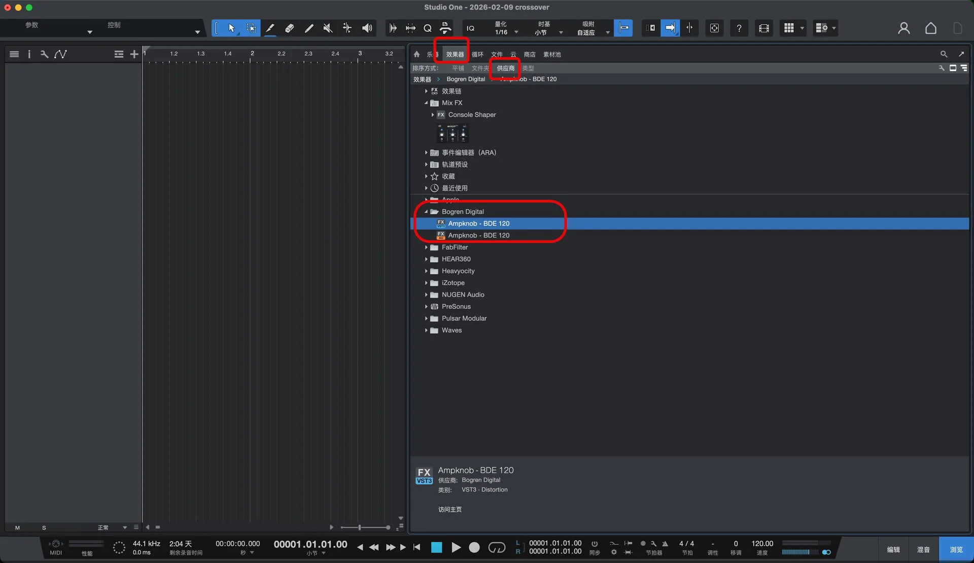Click the browser search magnifier icon
The width and height of the screenshot is (974, 563).
point(944,54)
